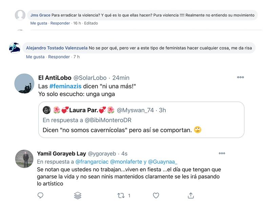Click Jms Grace's default avatar

tap(20, 15)
